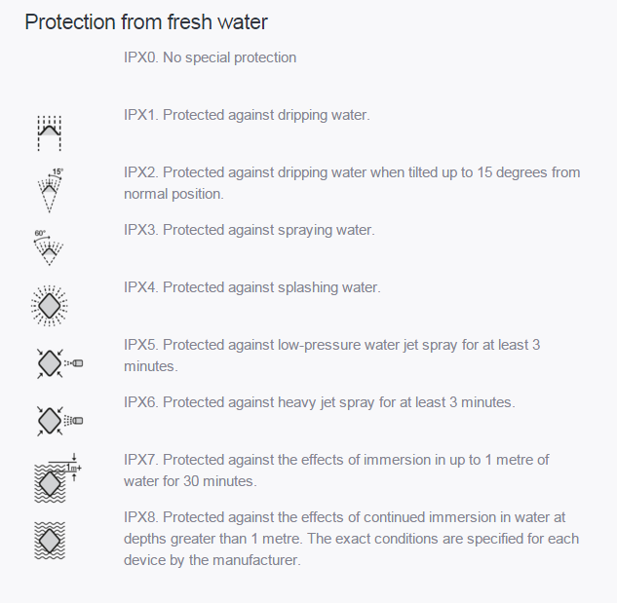Image resolution: width=617 pixels, height=603 pixels.
Task: Click the IPX8 continued immersion description
Action: coord(351,539)
